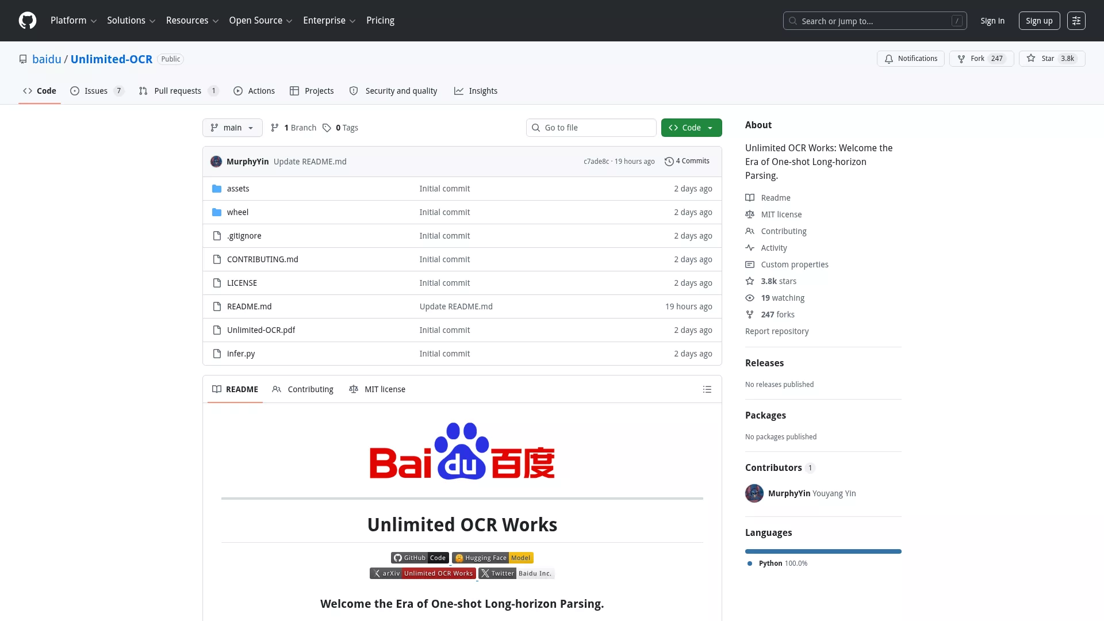
Task: Switch to the Projects tab
Action: 312,91
